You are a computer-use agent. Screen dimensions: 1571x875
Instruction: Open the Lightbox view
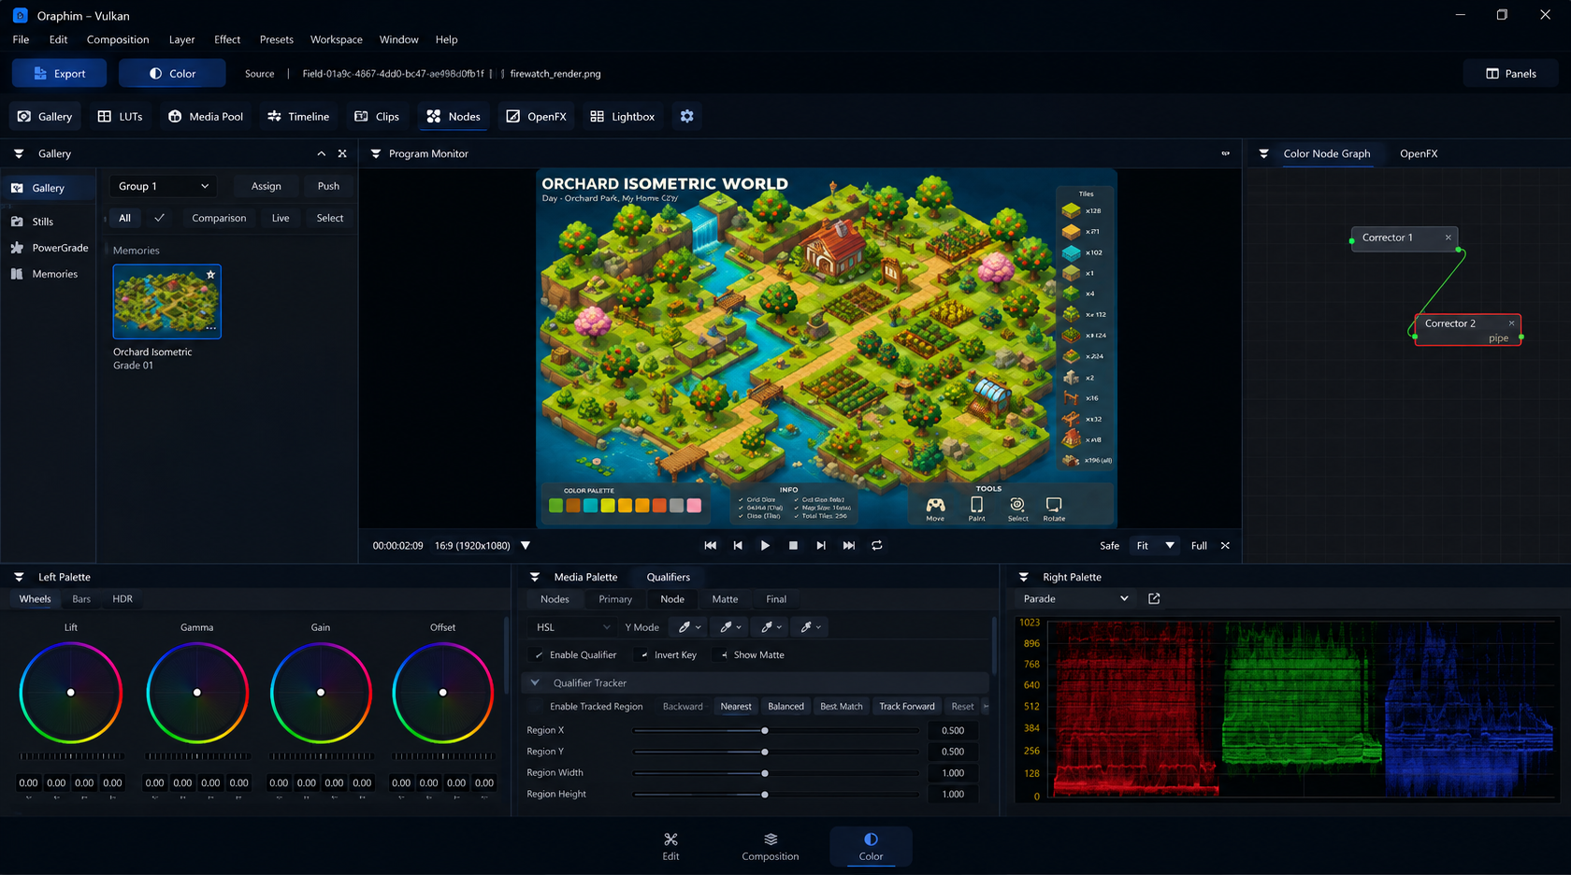(622, 117)
